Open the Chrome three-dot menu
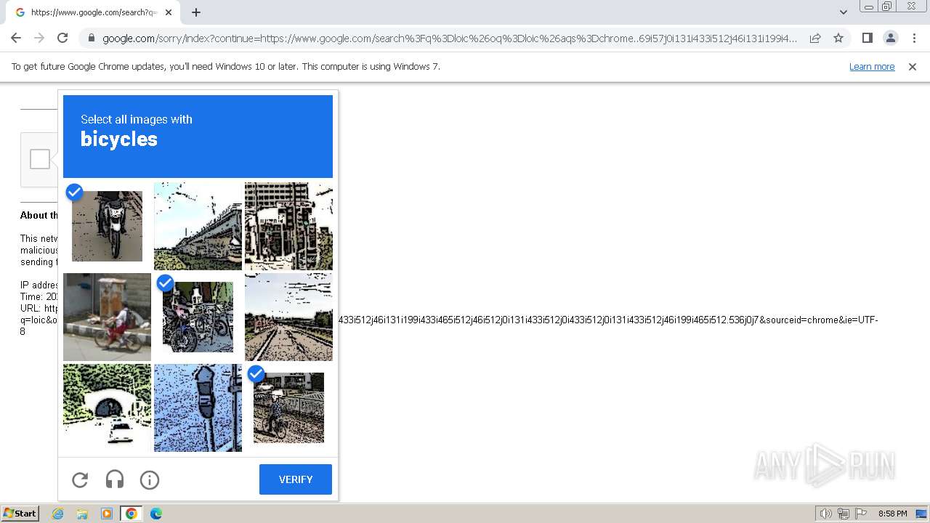The image size is (930, 523). coord(914,38)
